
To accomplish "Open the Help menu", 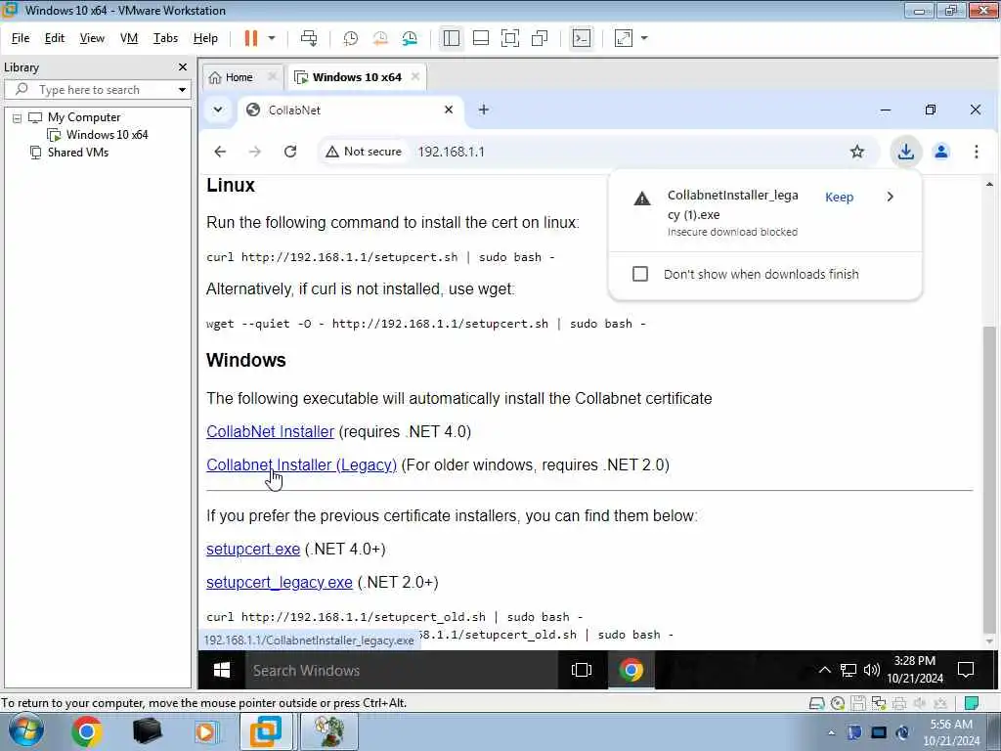I will (x=205, y=38).
